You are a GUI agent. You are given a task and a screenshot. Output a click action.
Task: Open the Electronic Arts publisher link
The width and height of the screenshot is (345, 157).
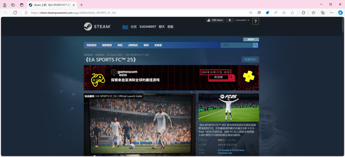[225, 153]
